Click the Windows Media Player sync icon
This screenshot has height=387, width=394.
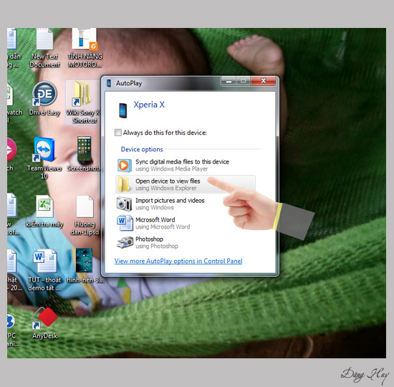[x=125, y=166]
